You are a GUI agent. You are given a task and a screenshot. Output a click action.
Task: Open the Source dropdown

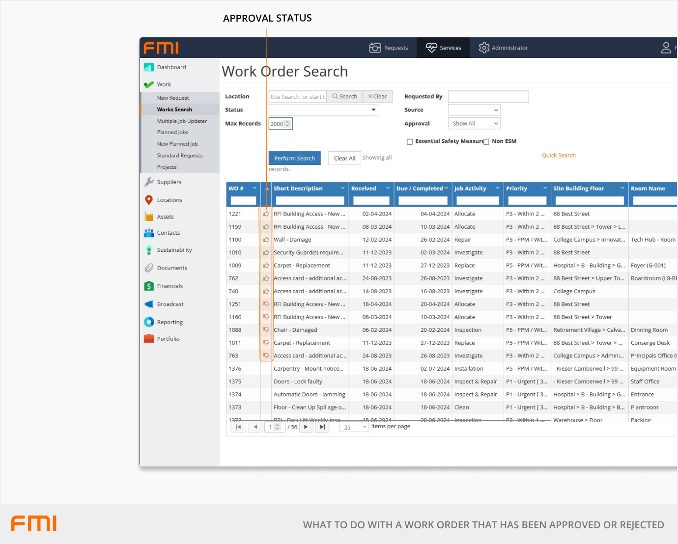pos(474,110)
